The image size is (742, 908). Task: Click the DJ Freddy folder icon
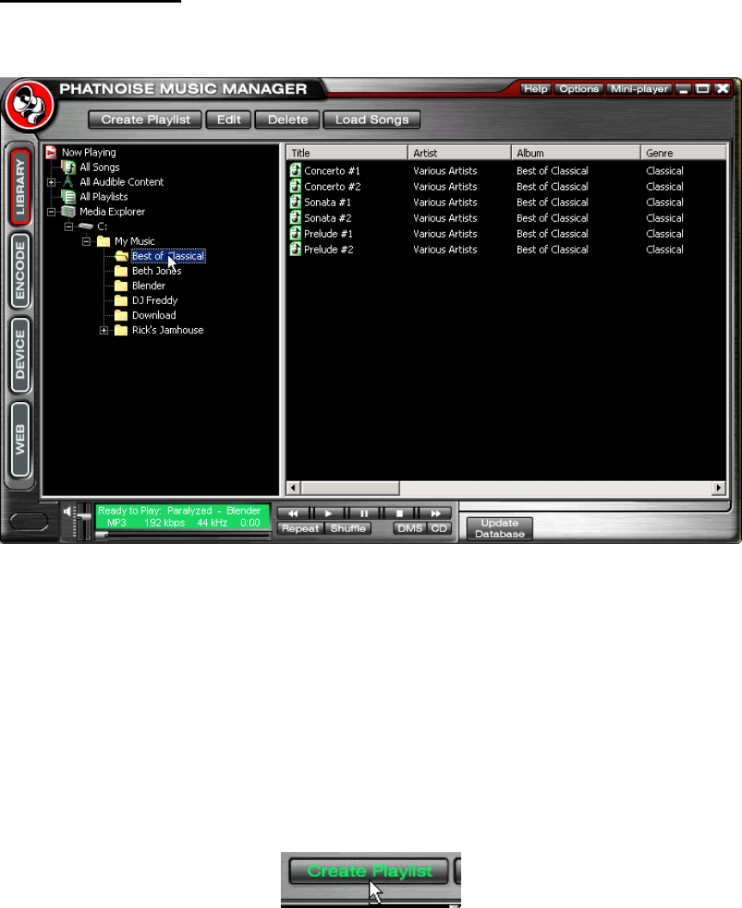121,301
